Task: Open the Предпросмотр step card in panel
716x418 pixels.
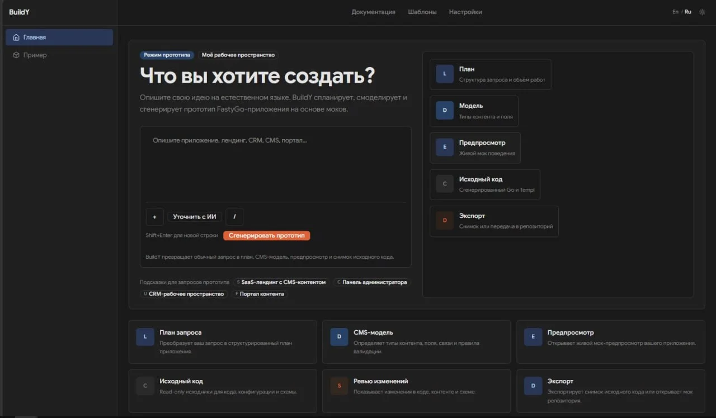Action: pos(475,148)
